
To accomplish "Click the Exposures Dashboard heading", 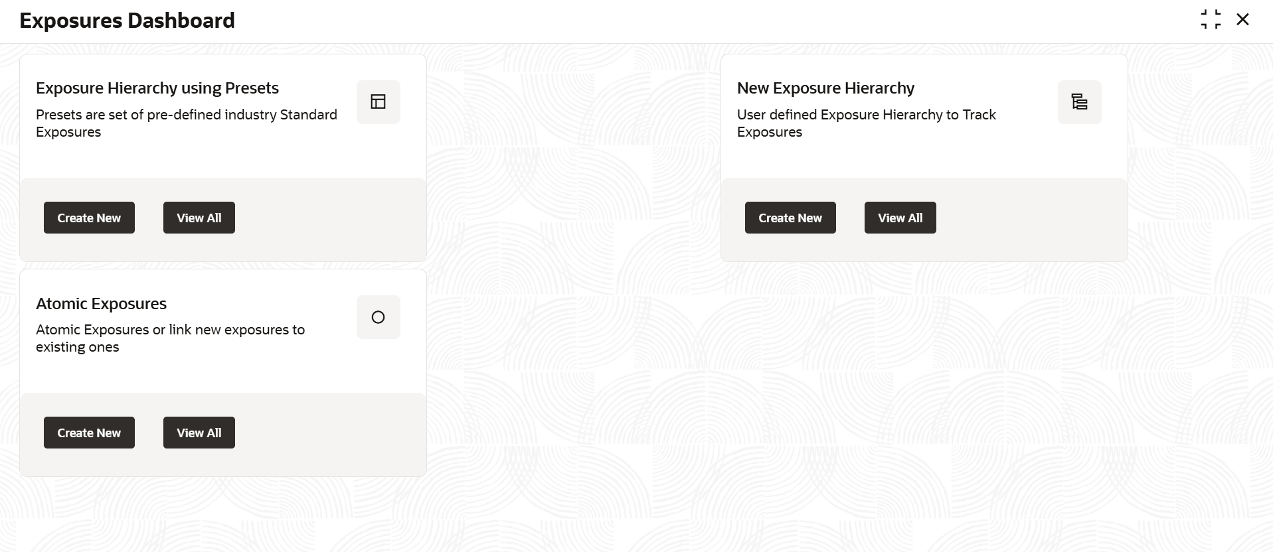I will 127,21.
